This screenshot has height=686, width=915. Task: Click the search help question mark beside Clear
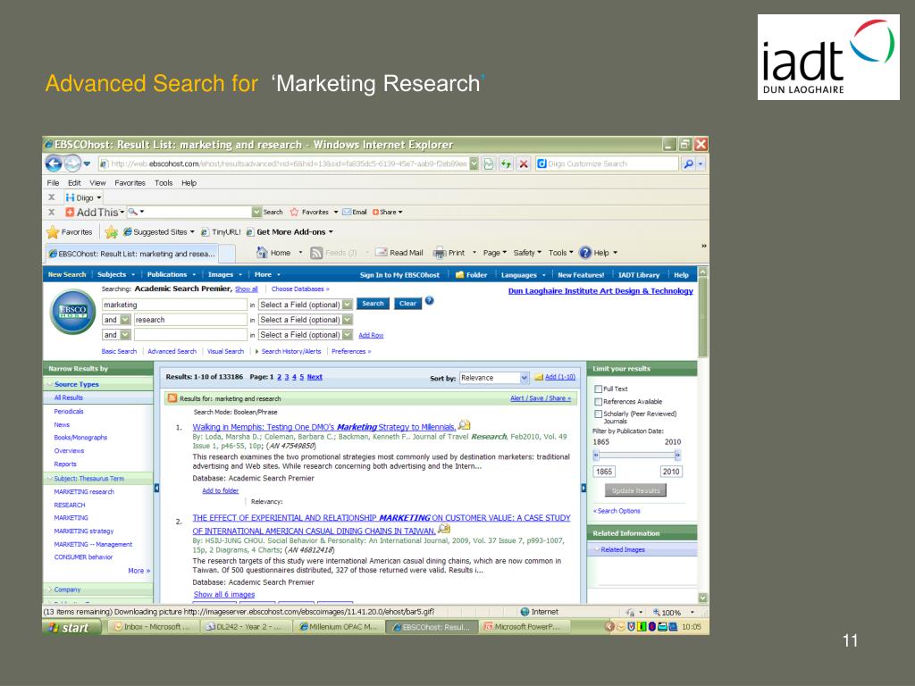point(430,301)
